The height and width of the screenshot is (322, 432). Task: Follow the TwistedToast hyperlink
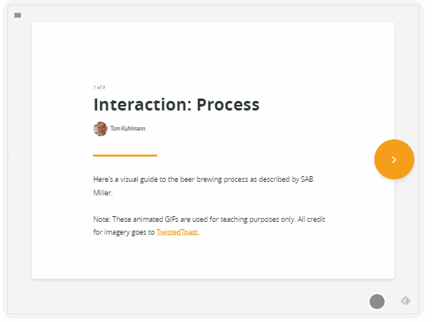[x=177, y=232]
